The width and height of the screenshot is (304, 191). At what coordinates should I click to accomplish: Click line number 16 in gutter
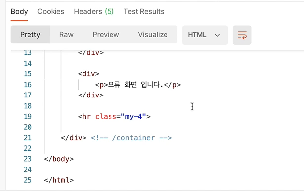point(28,85)
